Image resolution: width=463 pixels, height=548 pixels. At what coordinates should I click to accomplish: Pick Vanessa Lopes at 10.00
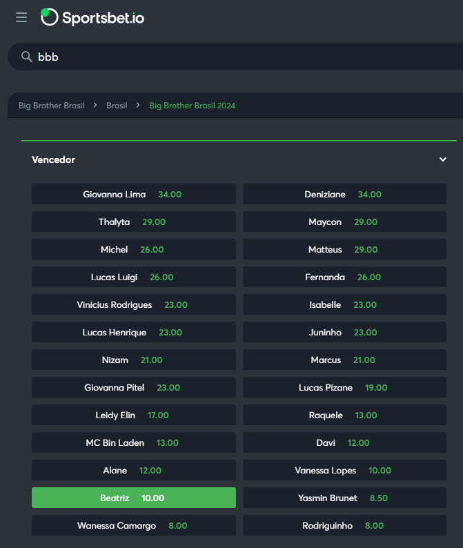tap(344, 470)
